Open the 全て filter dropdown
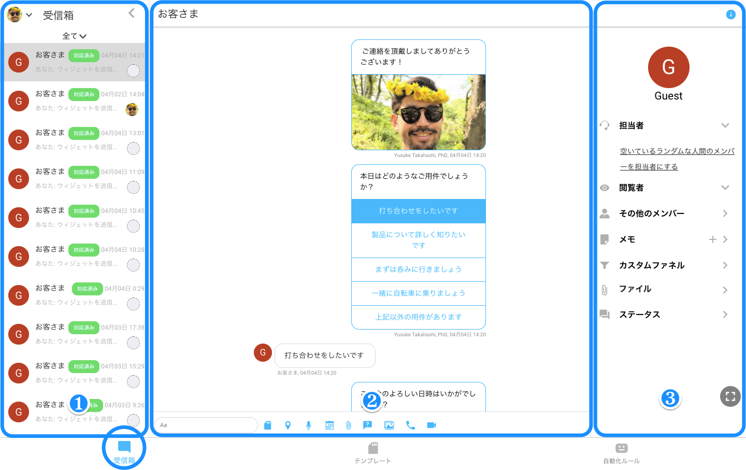This screenshot has height=470, width=746. tap(75, 36)
